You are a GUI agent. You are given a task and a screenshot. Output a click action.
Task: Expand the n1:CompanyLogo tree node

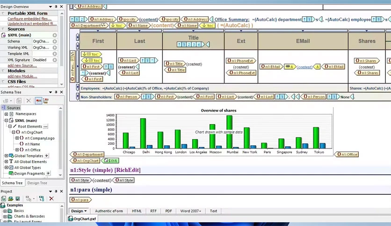17,138
